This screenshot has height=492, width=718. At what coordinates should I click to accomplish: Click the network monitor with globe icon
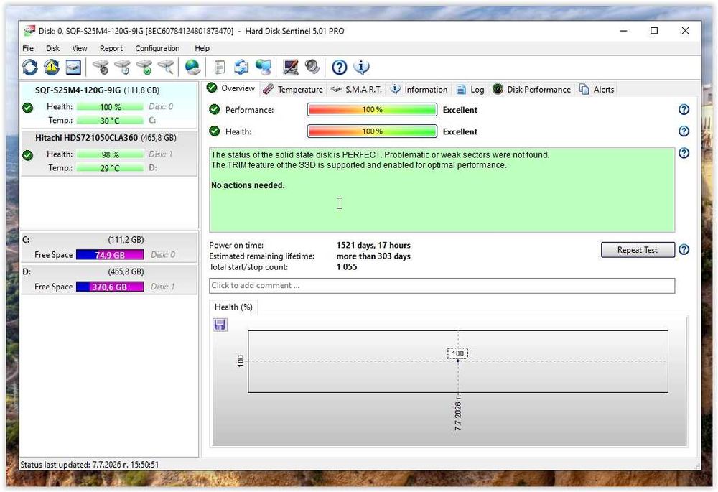(x=264, y=68)
